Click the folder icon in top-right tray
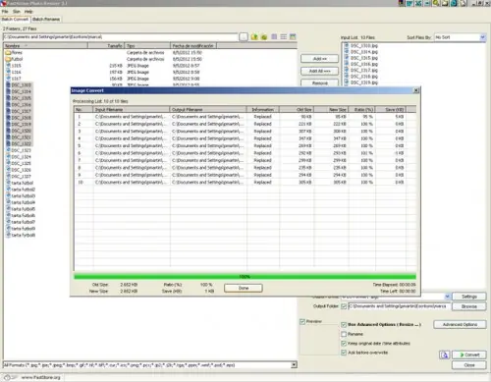The width and height of the screenshot is (491, 382). pos(445,3)
